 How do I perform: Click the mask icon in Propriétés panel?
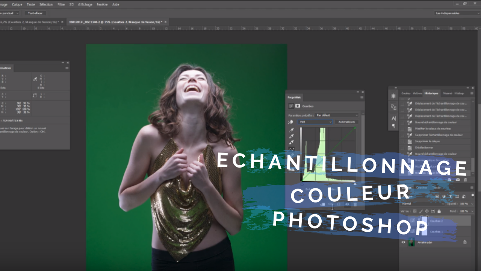[298, 106]
